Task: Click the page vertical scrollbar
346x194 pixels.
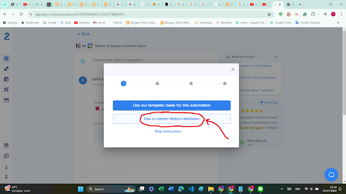Action: (344, 73)
